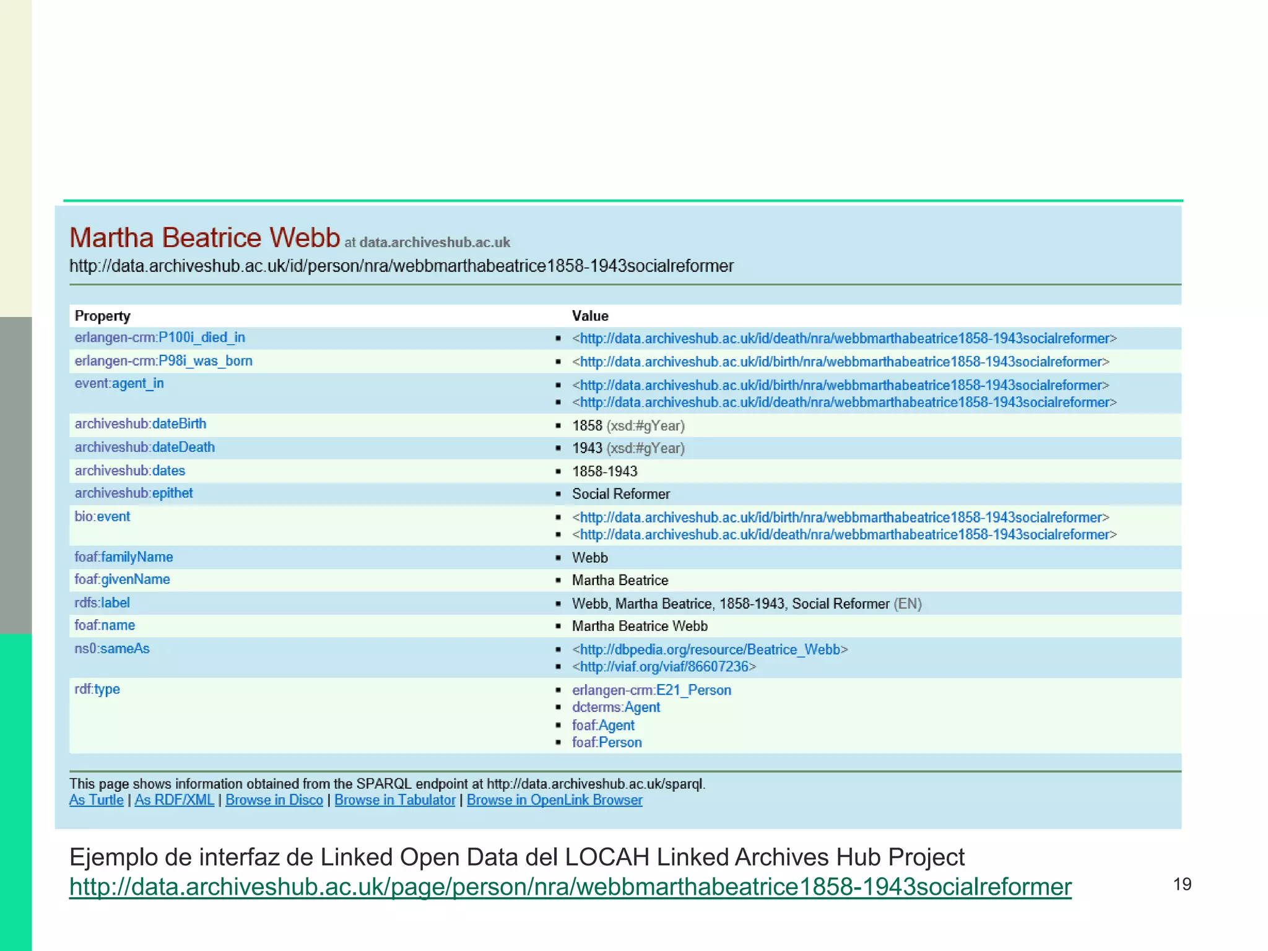Click the SPARQL endpoint information text
The image size is (1268, 951).
(x=387, y=784)
